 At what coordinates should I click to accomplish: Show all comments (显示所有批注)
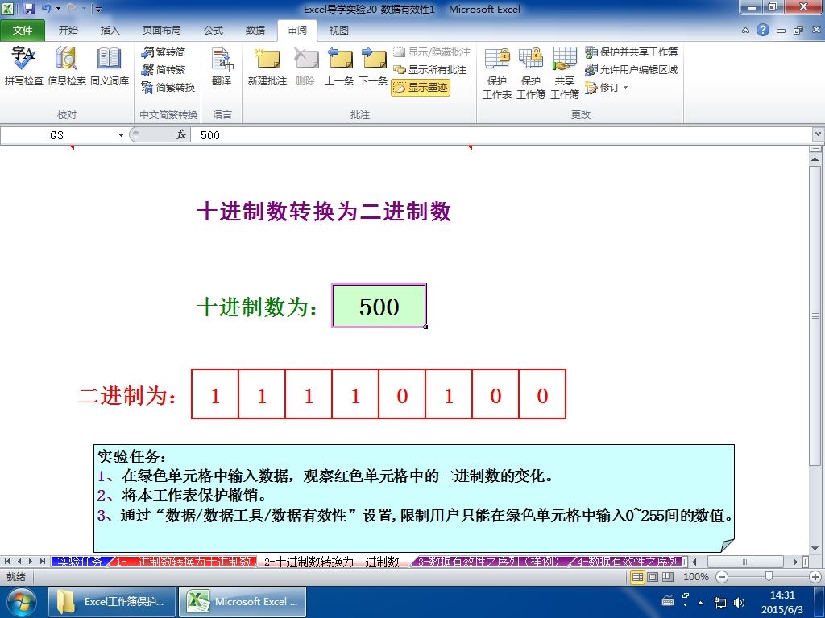coord(430,69)
